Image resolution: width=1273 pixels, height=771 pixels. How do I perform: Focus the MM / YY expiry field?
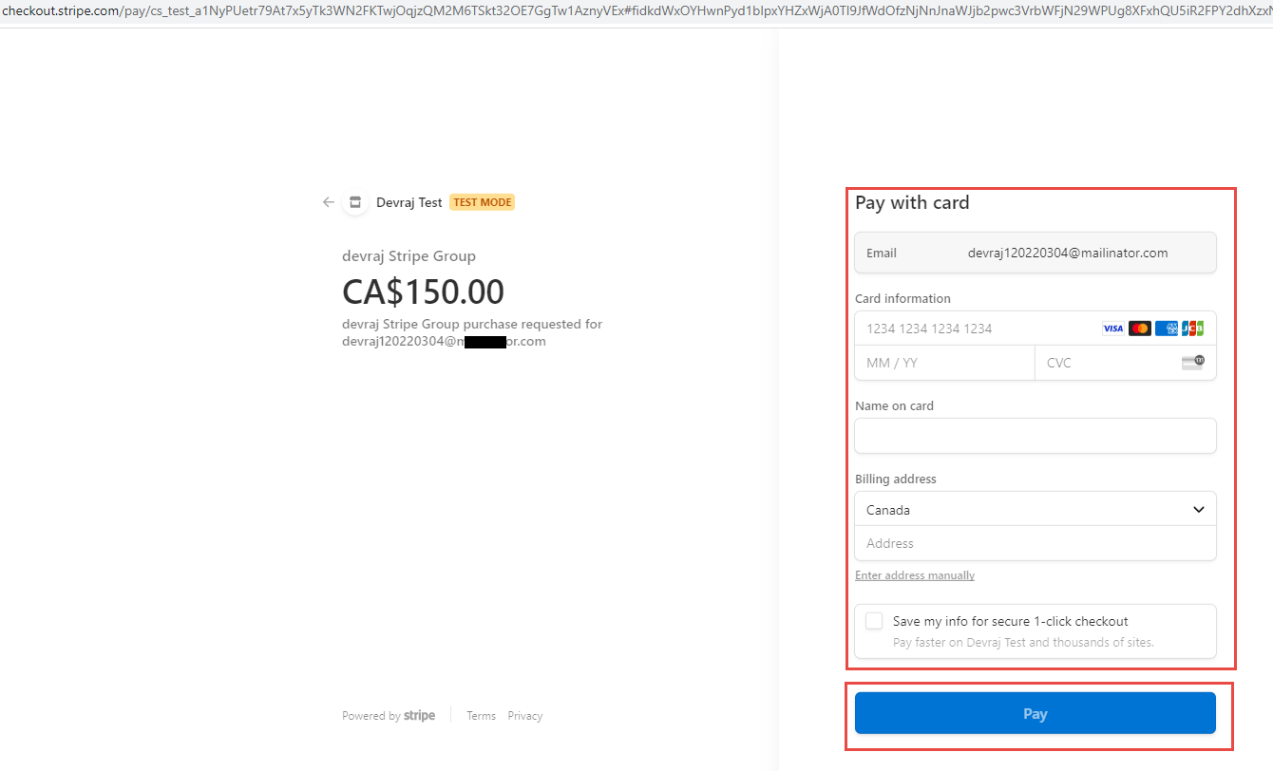click(x=945, y=363)
